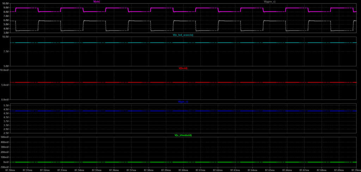Click the 5.3V axis label
The height and width of the screenshot is (172, 361).
[6, 105]
